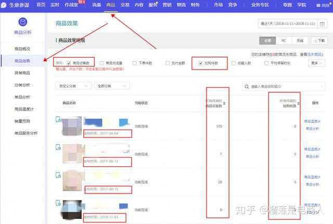Check the 支付金额 checkbox

pyautogui.click(x=168, y=63)
